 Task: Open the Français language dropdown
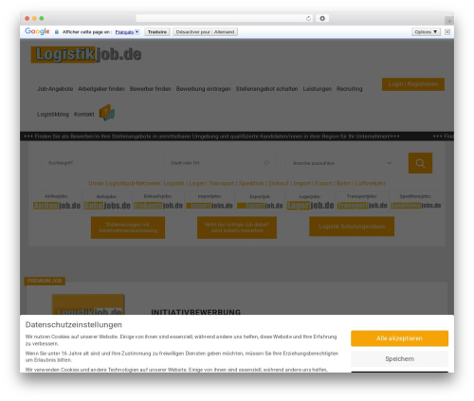click(x=127, y=32)
